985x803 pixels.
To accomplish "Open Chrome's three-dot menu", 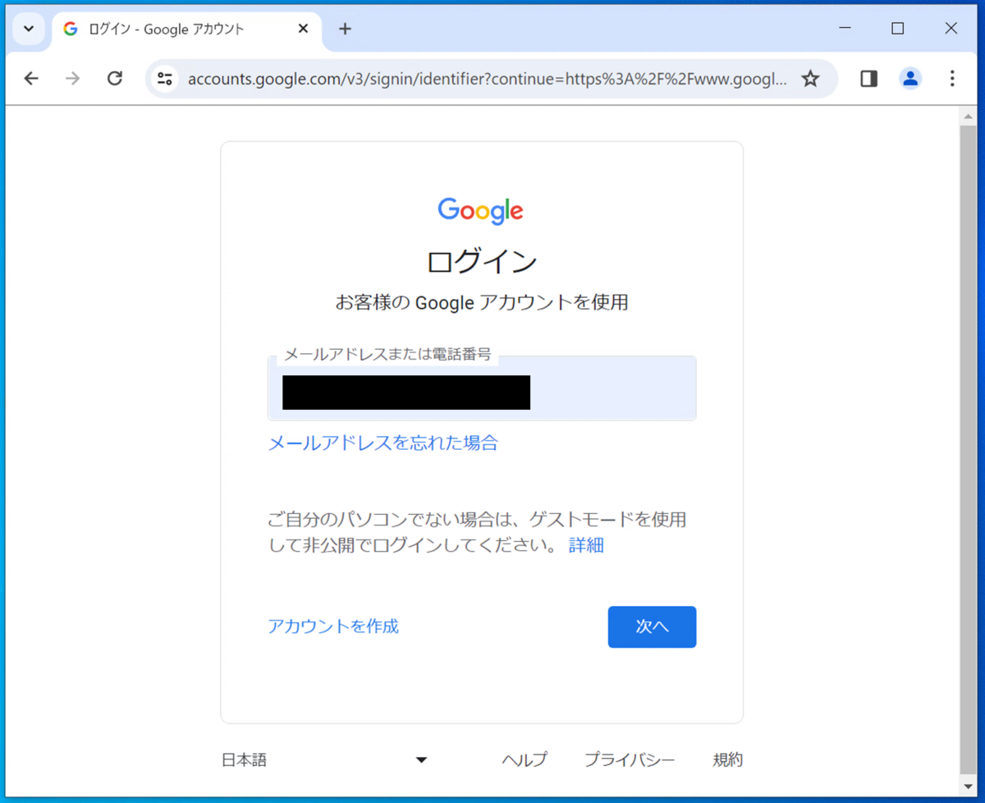I will 952,78.
